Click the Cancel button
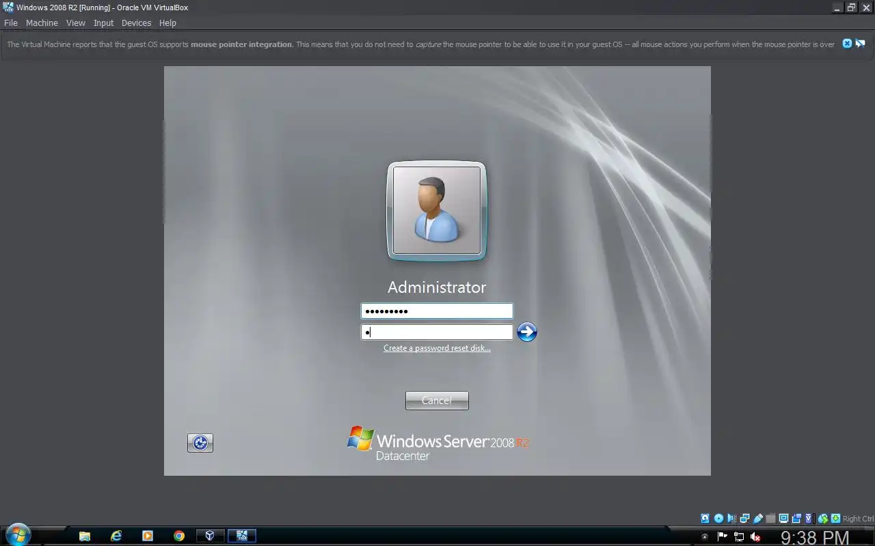This screenshot has width=875, height=546. [437, 401]
